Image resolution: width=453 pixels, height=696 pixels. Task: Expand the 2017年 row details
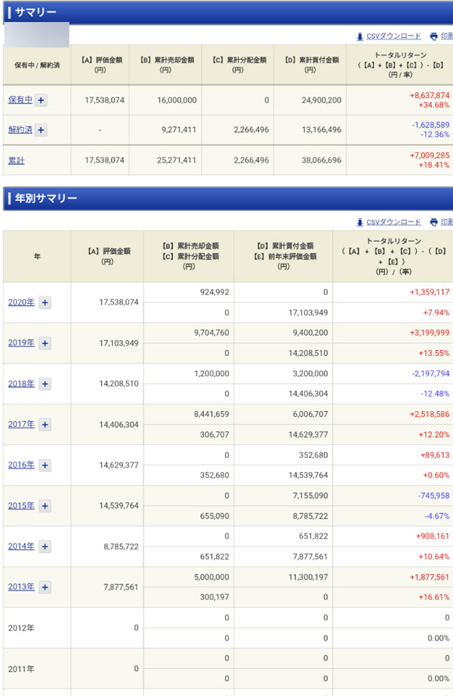45,425
